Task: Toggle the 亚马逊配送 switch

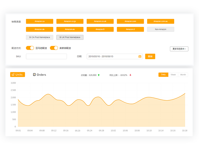Action: pyautogui.click(x=30, y=48)
